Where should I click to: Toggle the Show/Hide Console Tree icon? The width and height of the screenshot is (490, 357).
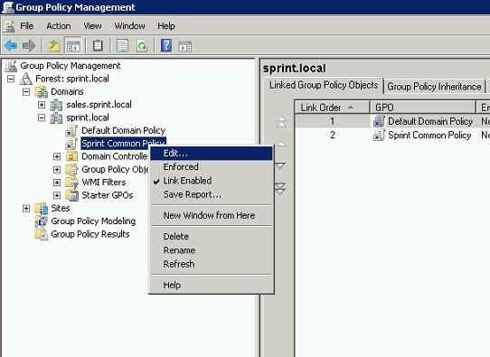[x=73, y=46]
